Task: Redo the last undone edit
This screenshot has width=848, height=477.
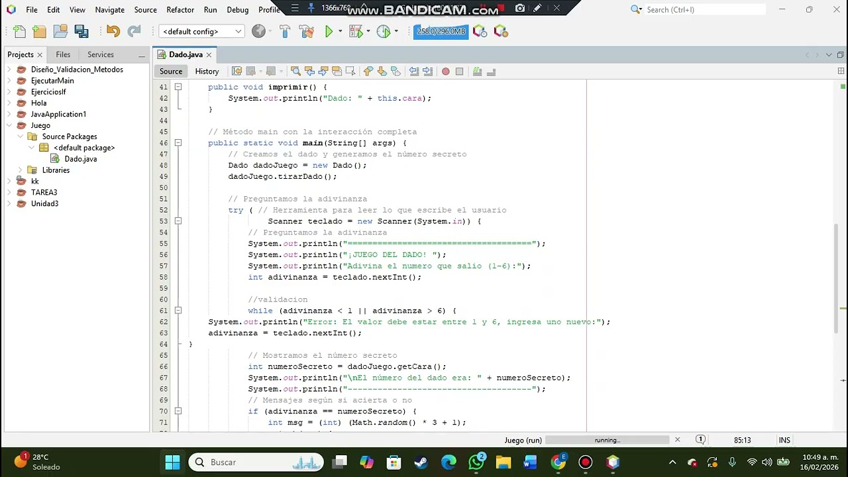Action: 134,31
